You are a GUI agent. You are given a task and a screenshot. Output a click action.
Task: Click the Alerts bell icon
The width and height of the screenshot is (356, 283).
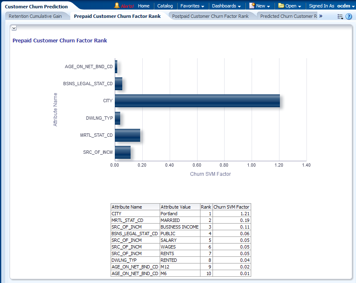tap(117, 6)
